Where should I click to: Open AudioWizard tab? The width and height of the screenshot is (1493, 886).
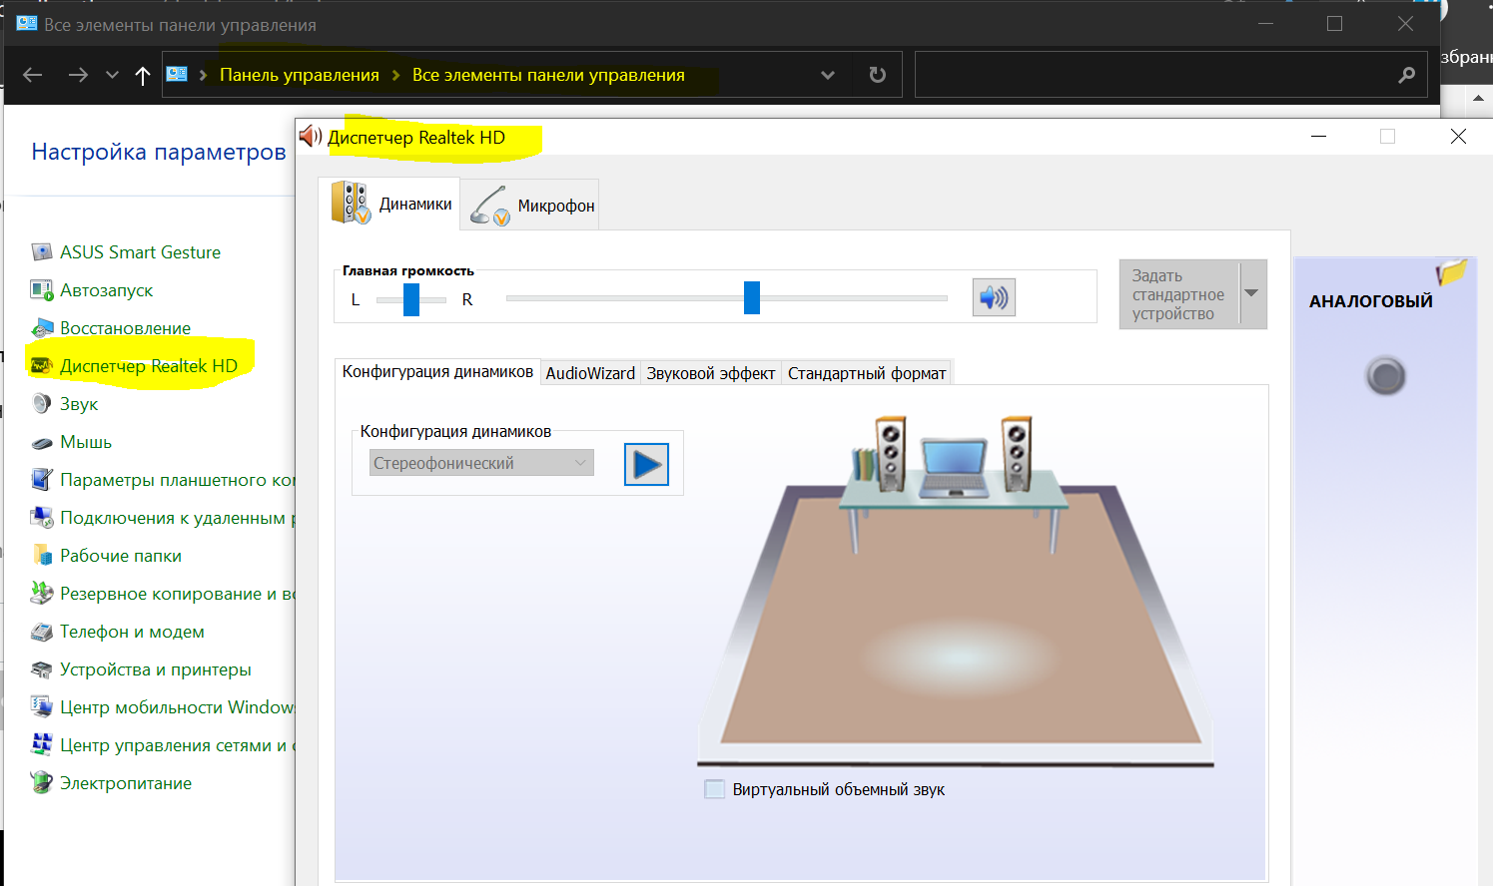tap(590, 373)
